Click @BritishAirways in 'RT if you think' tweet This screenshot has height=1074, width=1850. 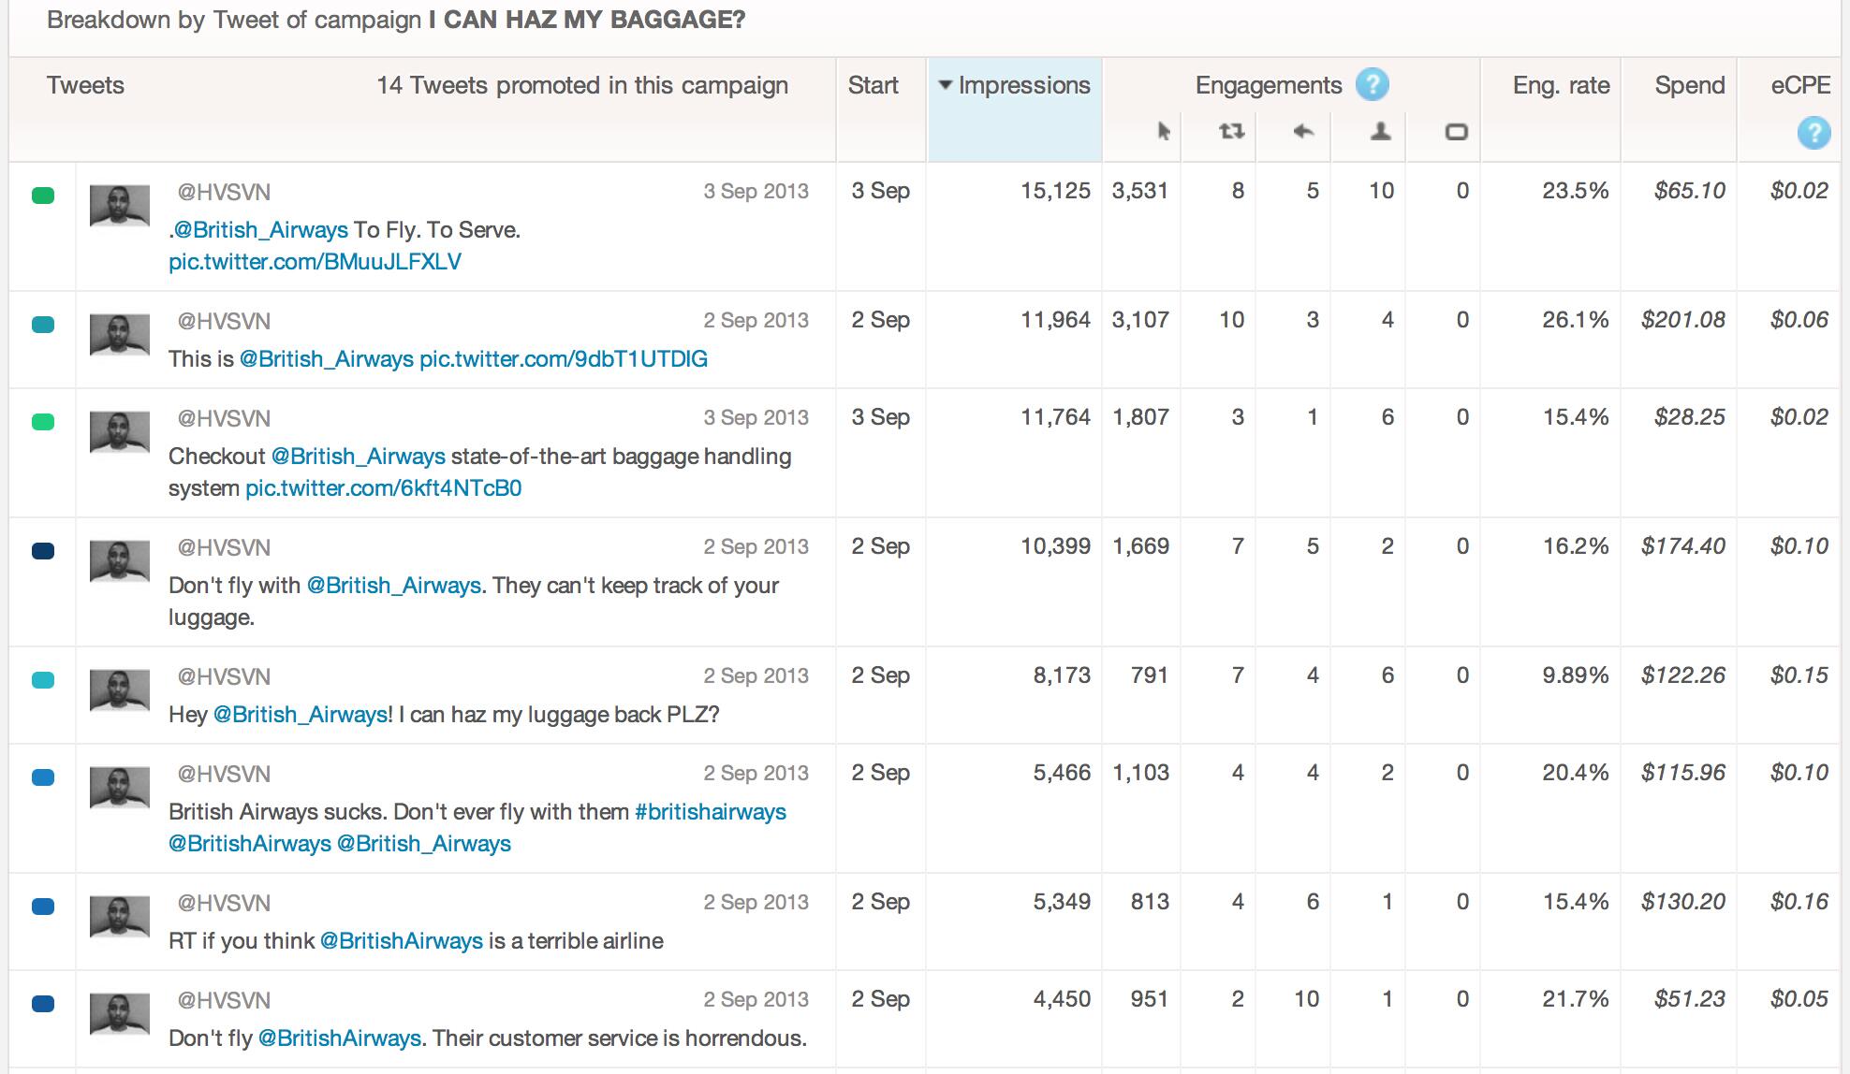click(x=402, y=941)
